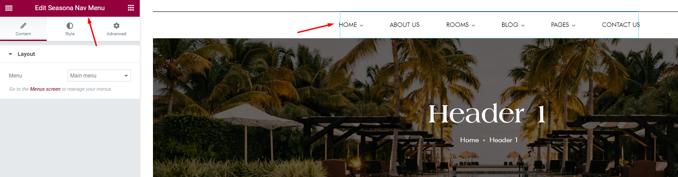
Task: Click the half-circle Style tab icon
Action: tap(70, 26)
